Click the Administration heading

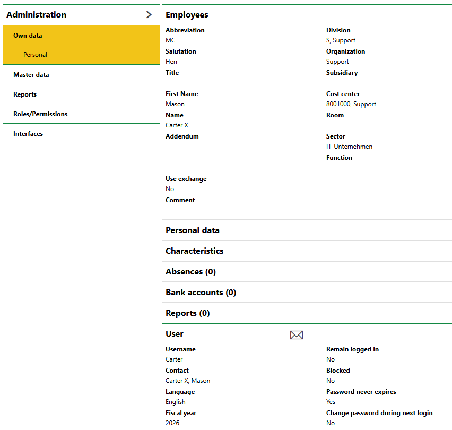point(36,15)
